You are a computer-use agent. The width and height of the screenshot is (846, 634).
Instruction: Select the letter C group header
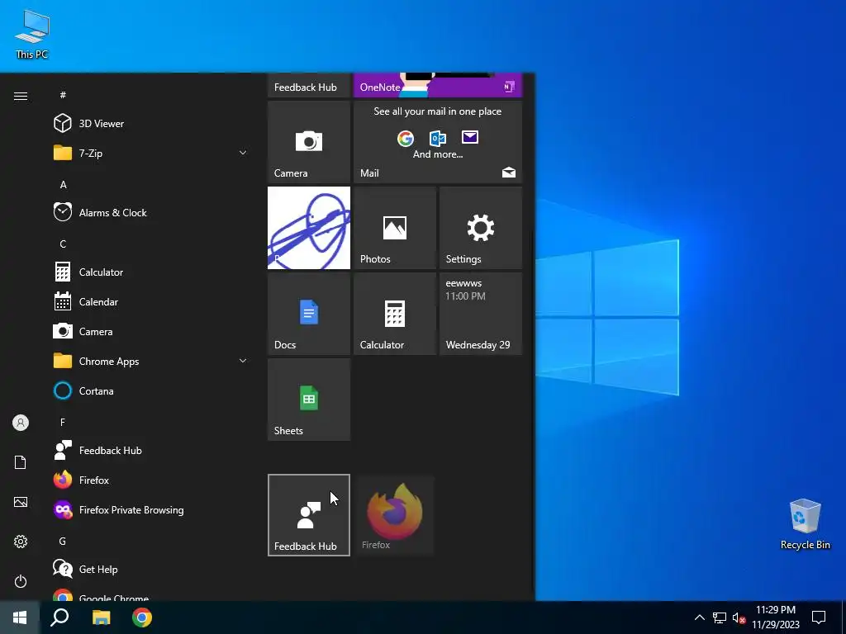pyautogui.click(x=63, y=244)
